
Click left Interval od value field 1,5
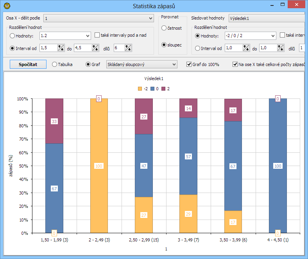click(49, 48)
